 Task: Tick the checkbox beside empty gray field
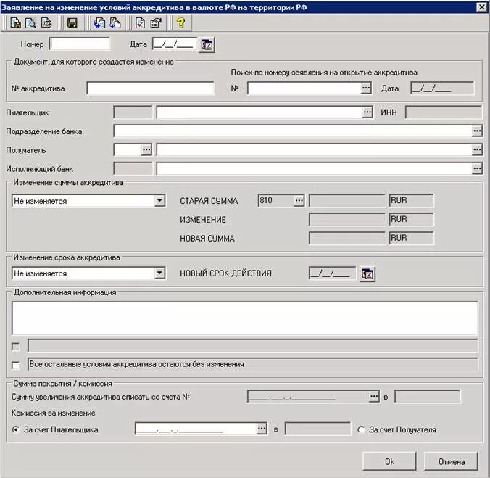point(15,347)
